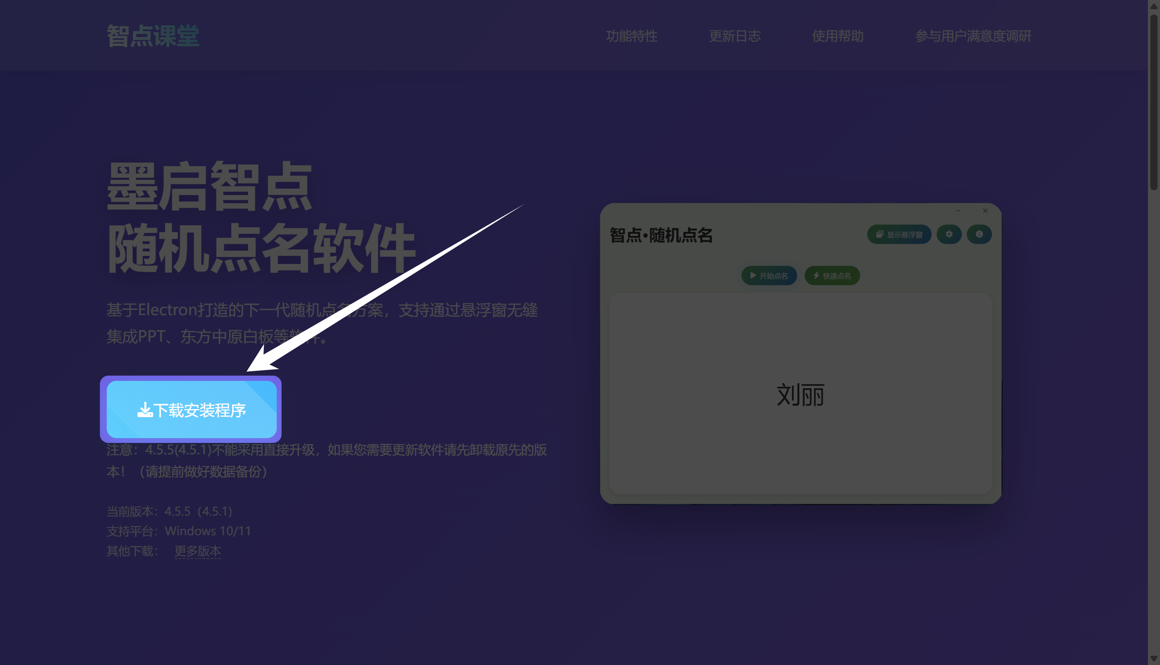Toggle 显示悬浮窗 floating window mode
The width and height of the screenshot is (1160, 665).
pos(899,234)
